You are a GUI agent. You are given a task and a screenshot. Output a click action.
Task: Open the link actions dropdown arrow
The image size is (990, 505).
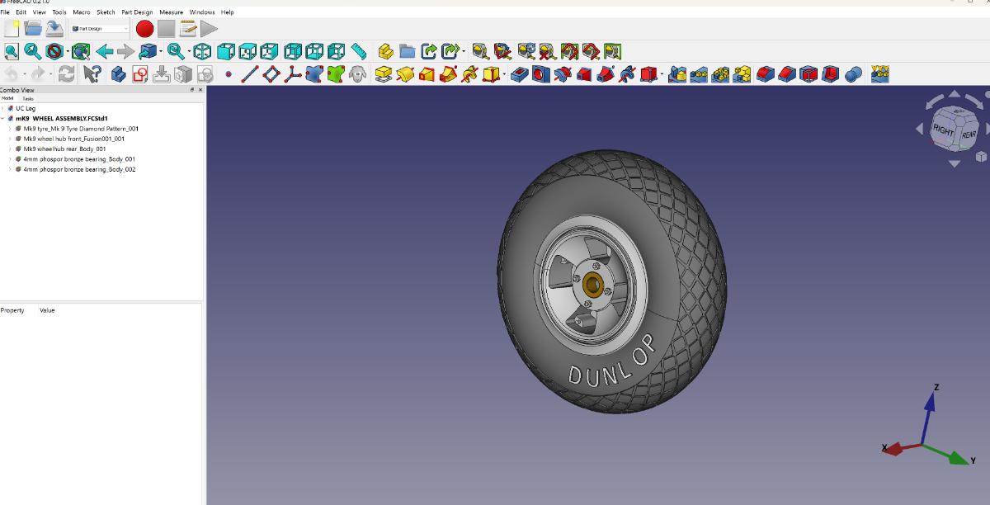[464, 53]
